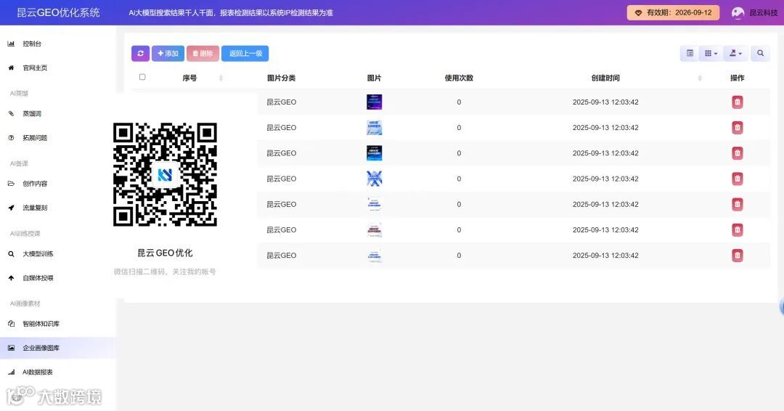This screenshot has width=784, height=411.
Task: Click the 返回上一级 back button
Action: [x=245, y=54]
